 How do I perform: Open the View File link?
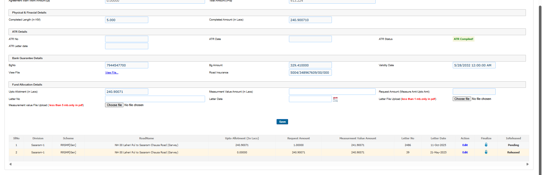coord(112,73)
